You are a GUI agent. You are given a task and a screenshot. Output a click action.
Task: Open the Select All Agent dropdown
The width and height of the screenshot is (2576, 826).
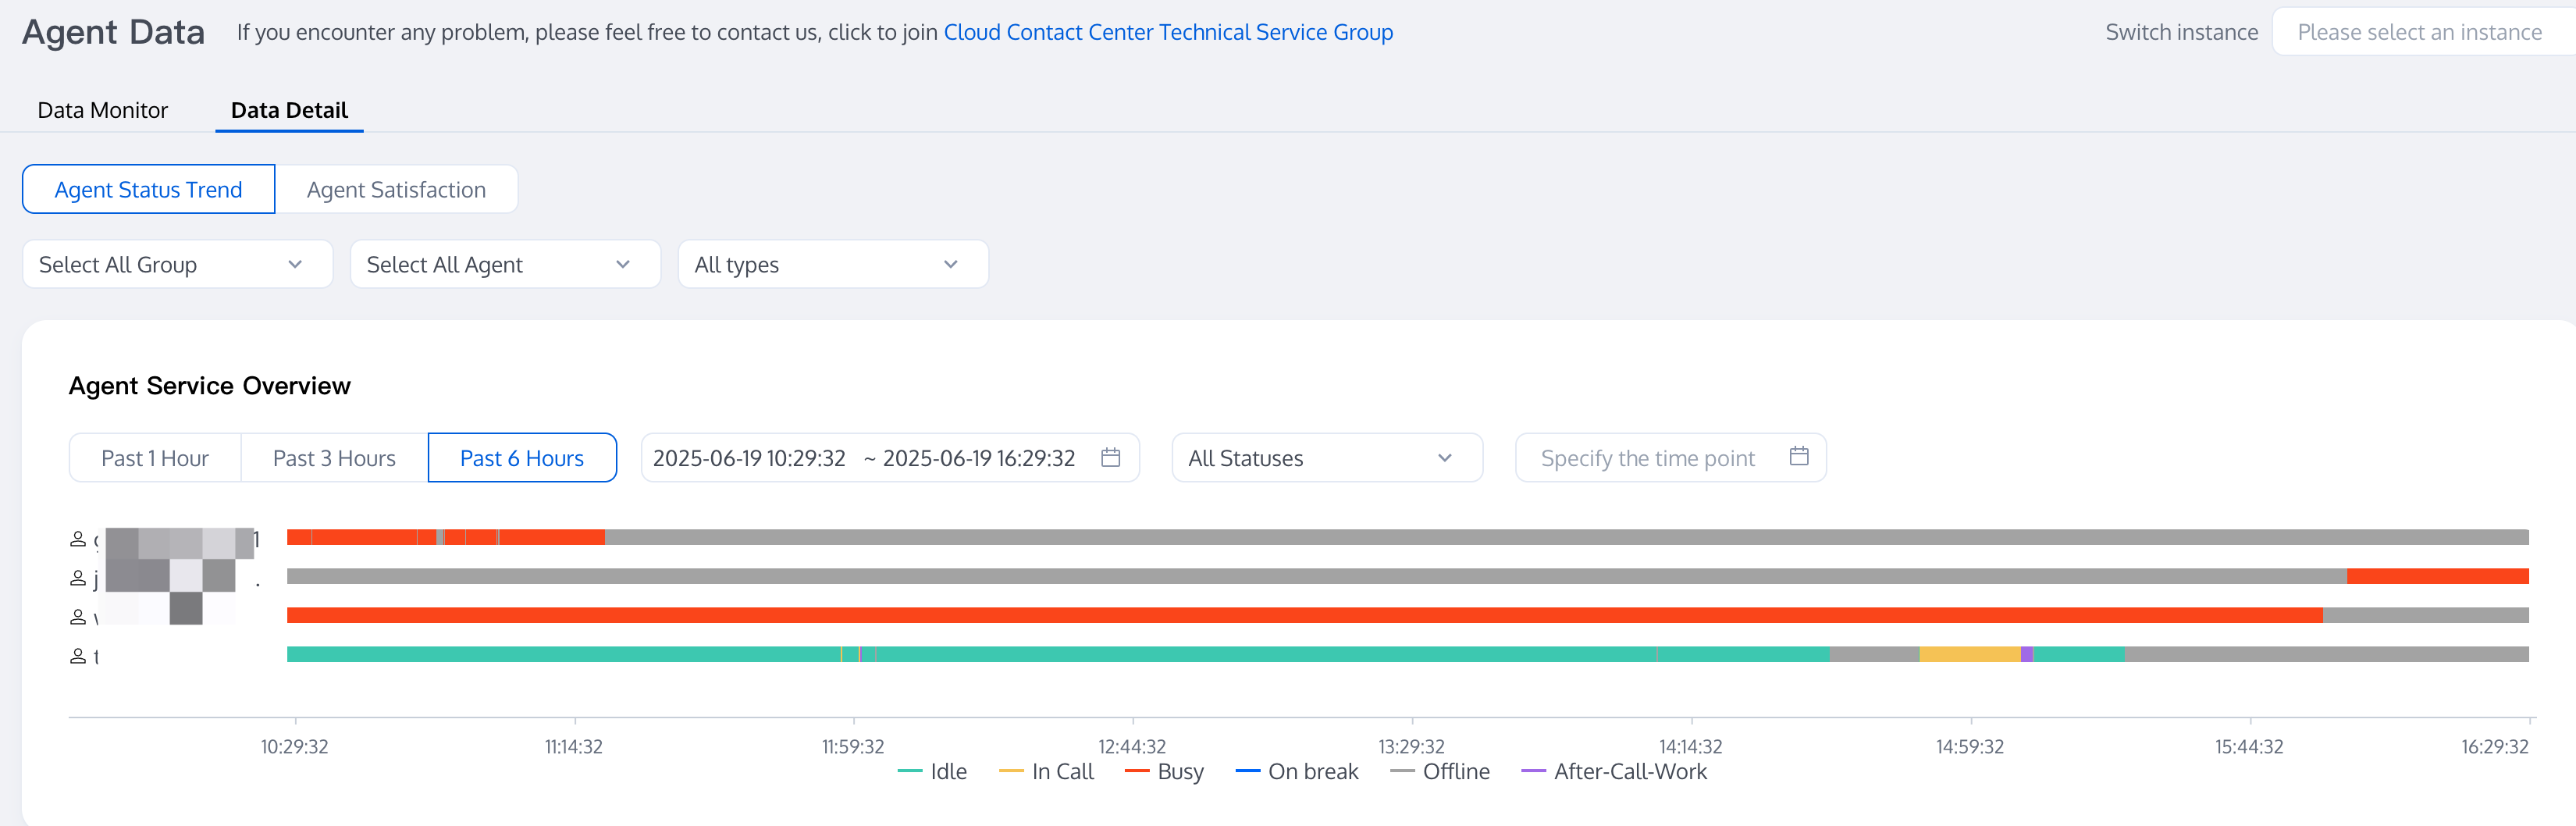[505, 264]
